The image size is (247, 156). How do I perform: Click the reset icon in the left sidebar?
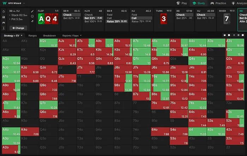pyautogui.click(x=3, y=11)
